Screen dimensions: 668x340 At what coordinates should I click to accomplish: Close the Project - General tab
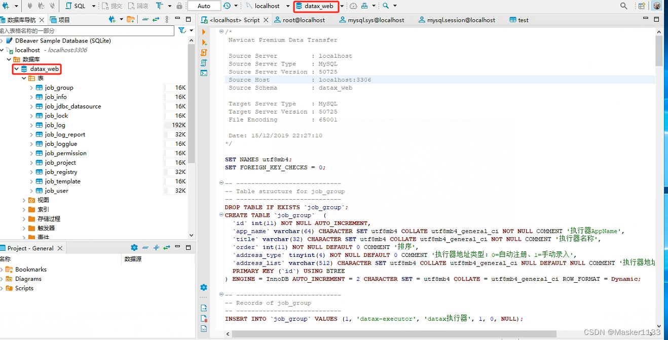(x=60, y=248)
